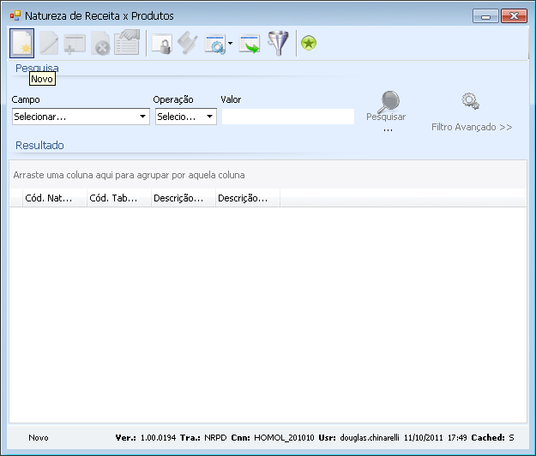
Task: Open the grid settings dropdown arrow
Action: tap(230, 44)
